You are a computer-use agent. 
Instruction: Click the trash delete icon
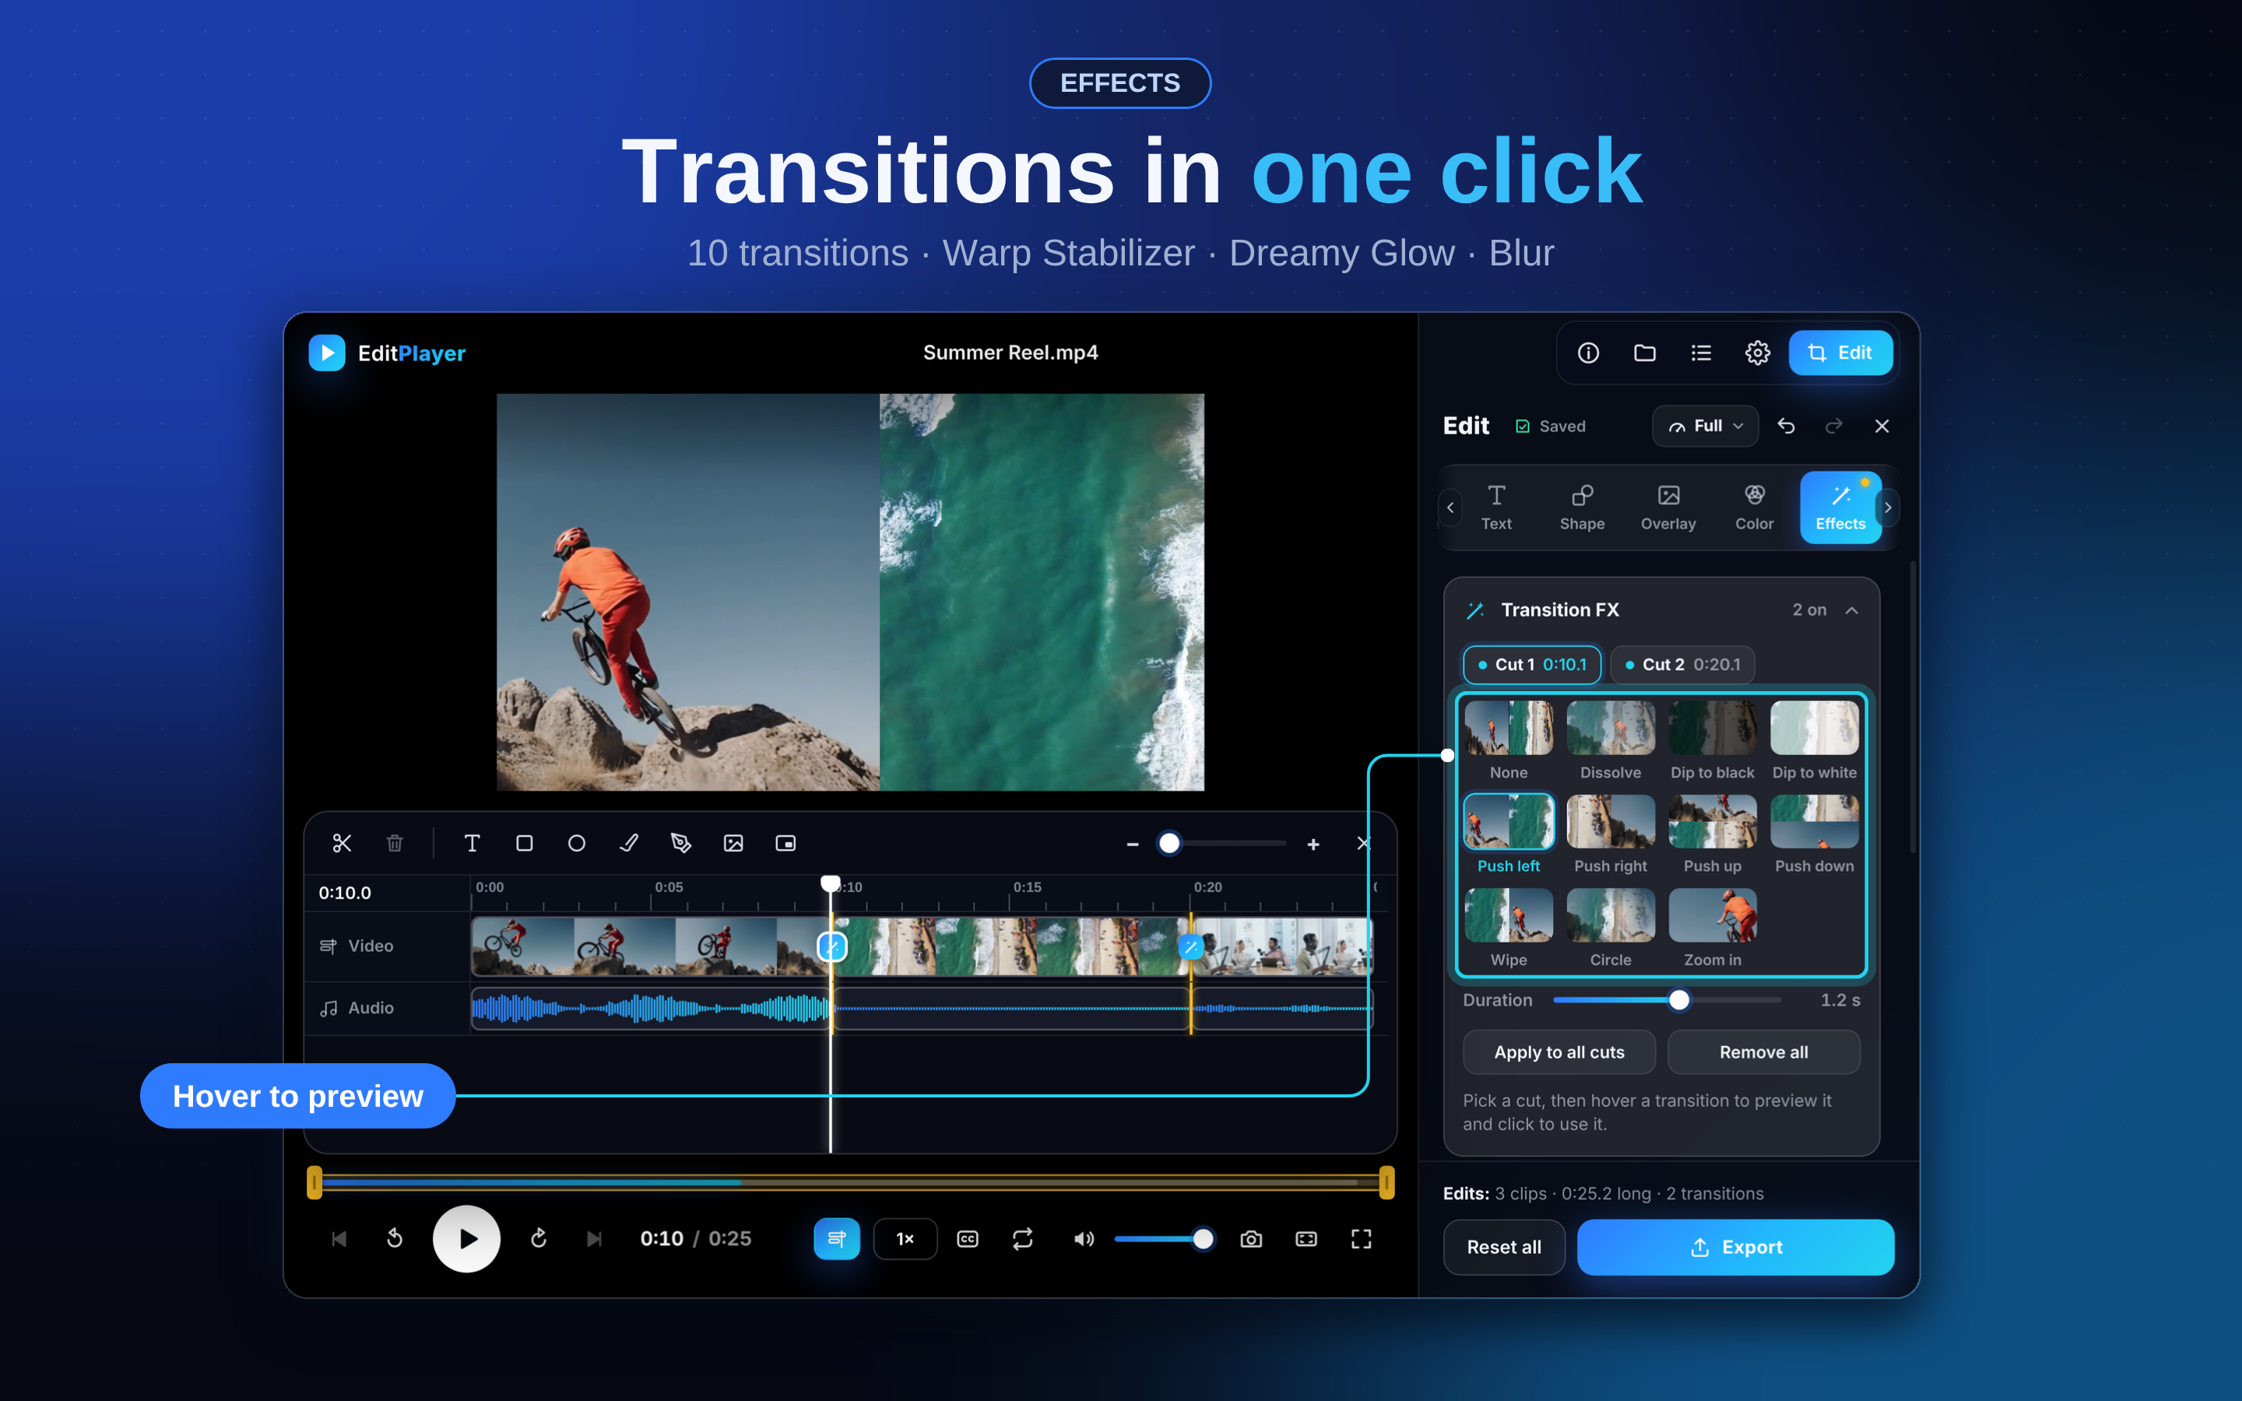point(395,843)
